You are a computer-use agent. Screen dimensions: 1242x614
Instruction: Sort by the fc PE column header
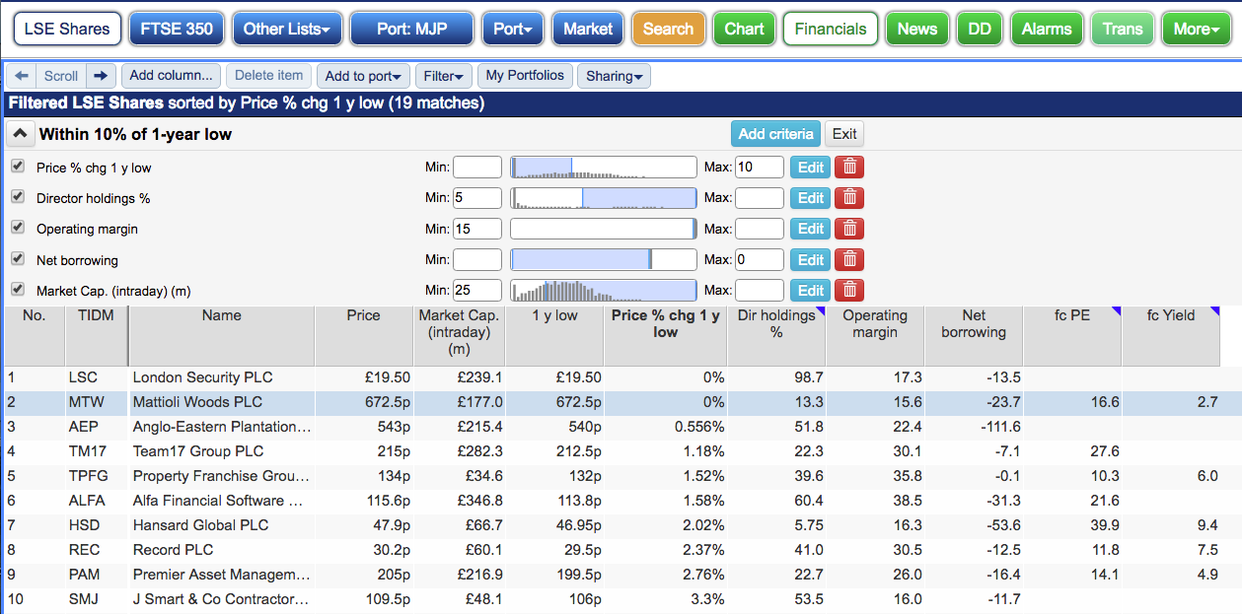coord(1073,336)
